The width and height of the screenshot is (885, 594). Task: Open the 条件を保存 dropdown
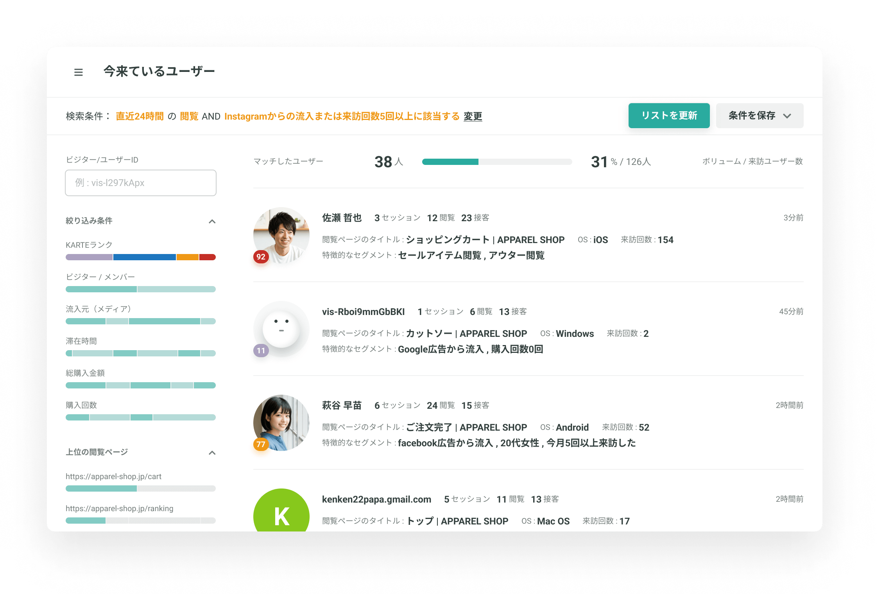click(x=760, y=116)
